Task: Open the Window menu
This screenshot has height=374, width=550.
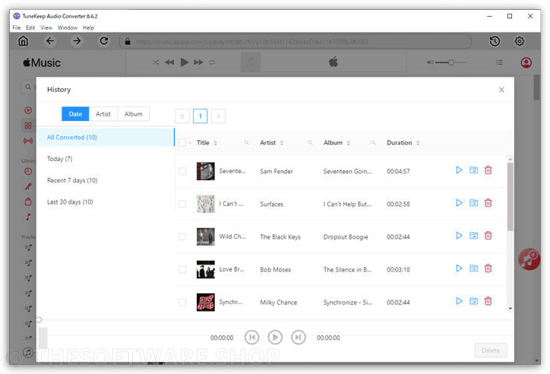Action: 68,27
